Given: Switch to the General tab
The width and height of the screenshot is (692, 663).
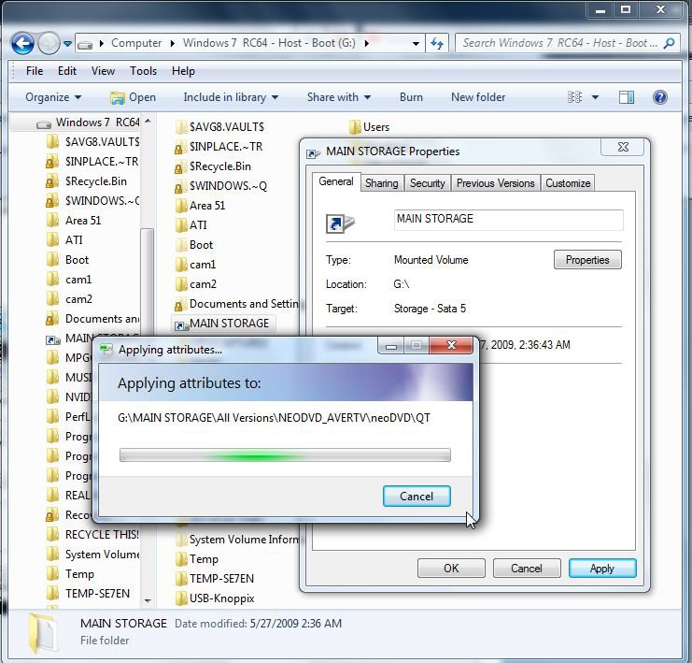Looking at the screenshot, I should pyautogui.click(x=336, y=181).
